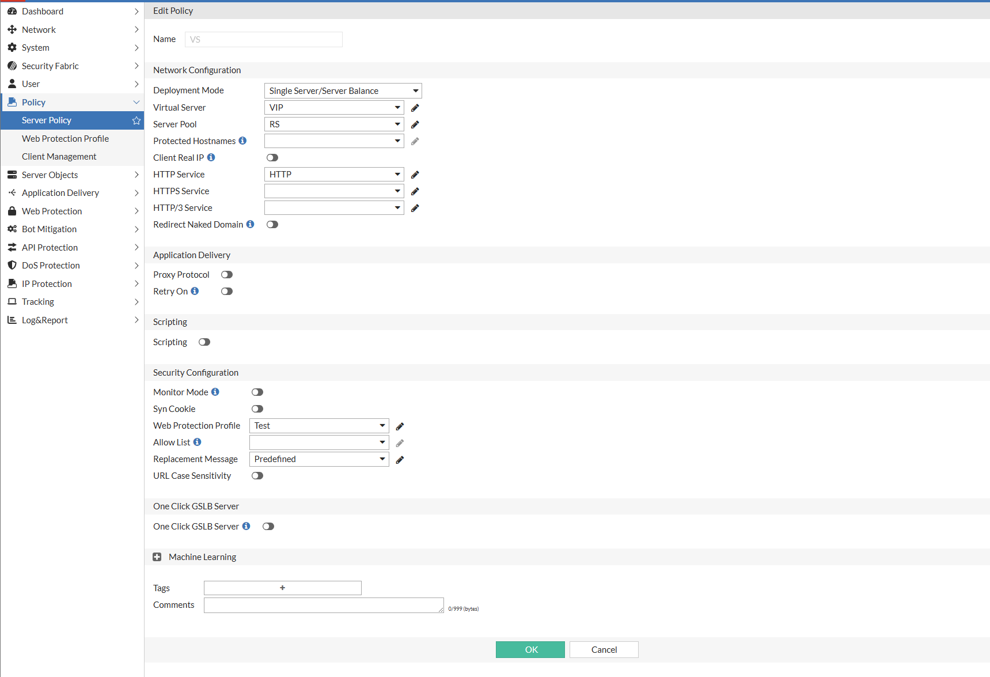Open the Virtual Server dropdown
Viewport: 990px width, 677px height.
[334, 108]
